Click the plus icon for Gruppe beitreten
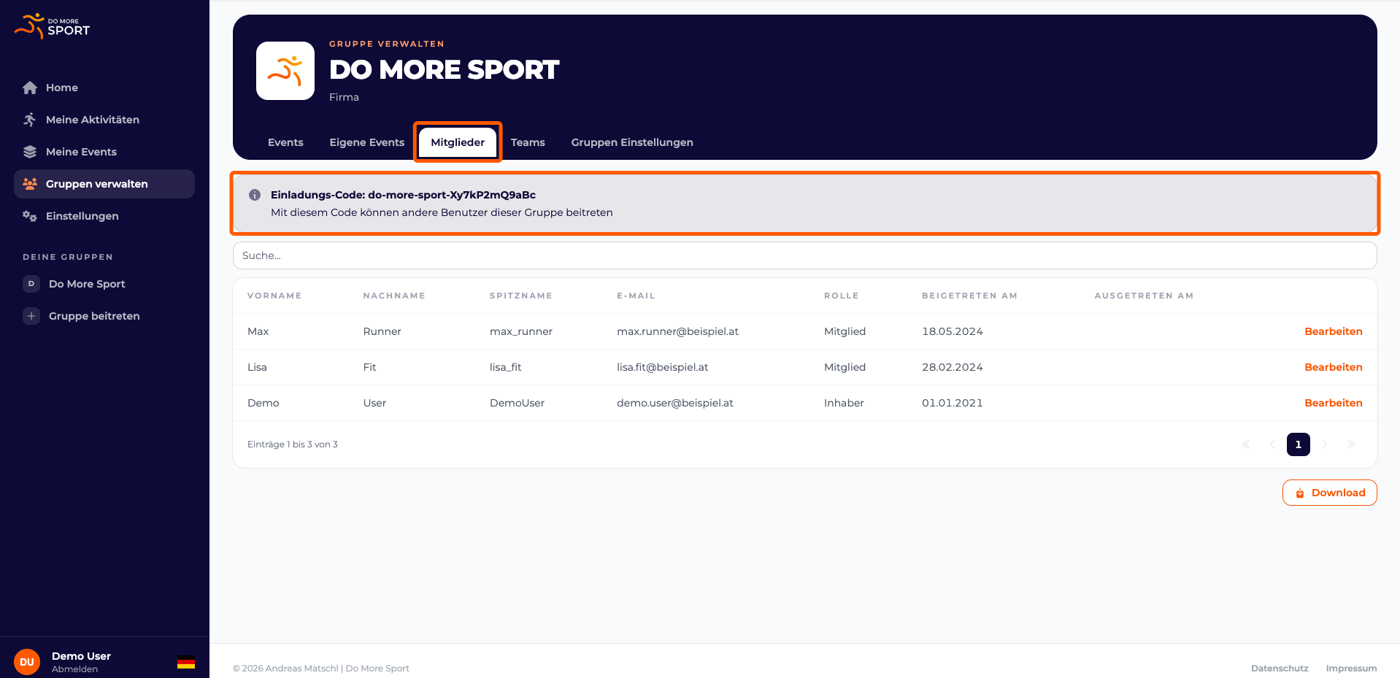Image resolution: width=1400 pixels, height=678 pixels. (31, 316)
